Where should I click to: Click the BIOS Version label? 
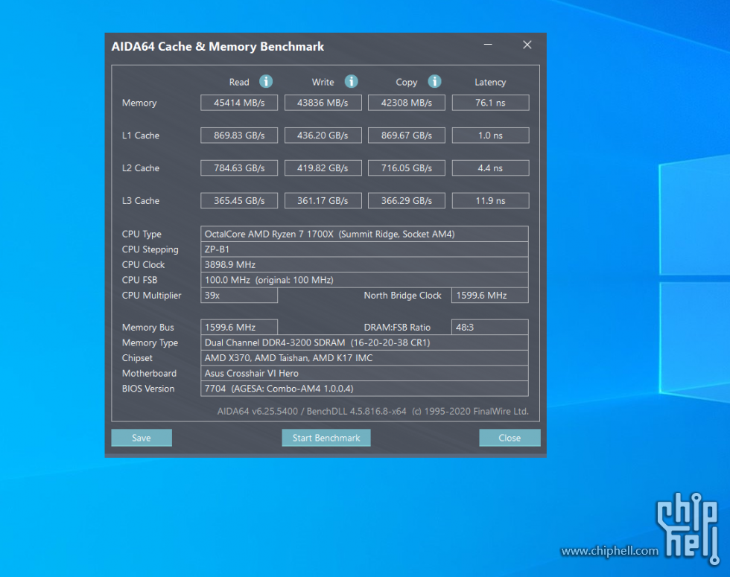pos(148,389)
